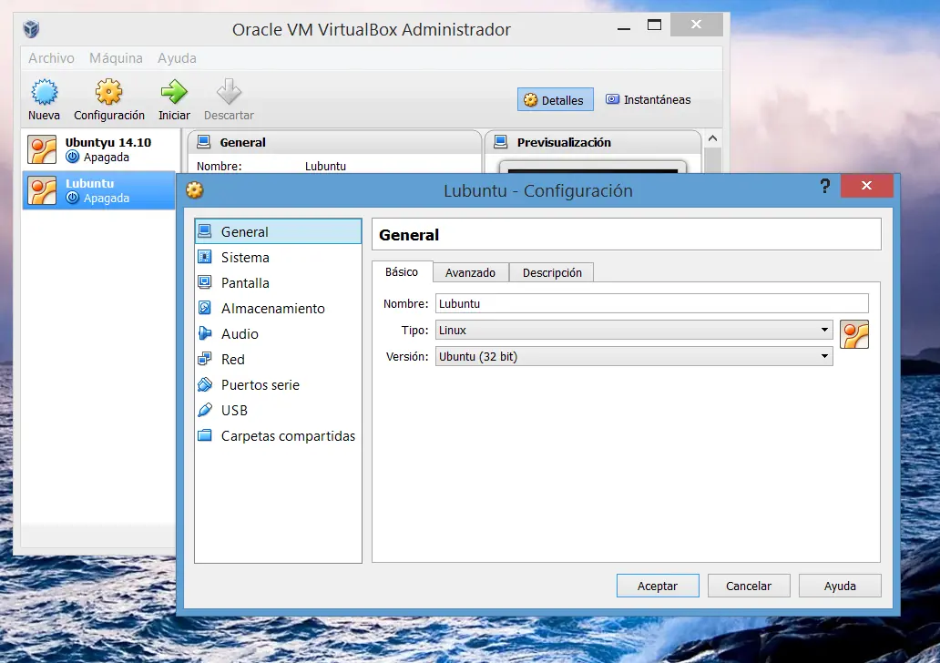Click the Almacenamiento settings icon

click(x=210, y=308)
